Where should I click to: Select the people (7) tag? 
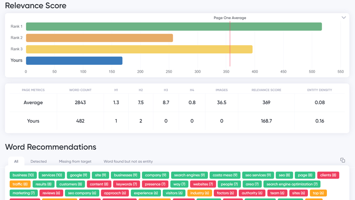point(229,184)
